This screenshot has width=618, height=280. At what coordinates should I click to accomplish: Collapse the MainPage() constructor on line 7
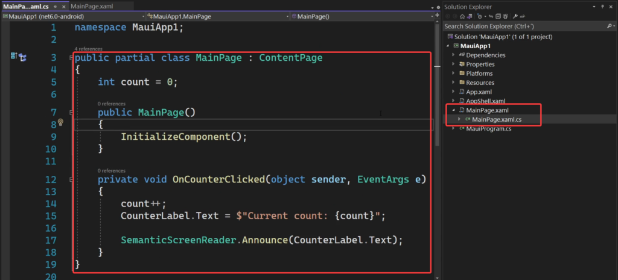pyautogui.click(x=71, y=113)
